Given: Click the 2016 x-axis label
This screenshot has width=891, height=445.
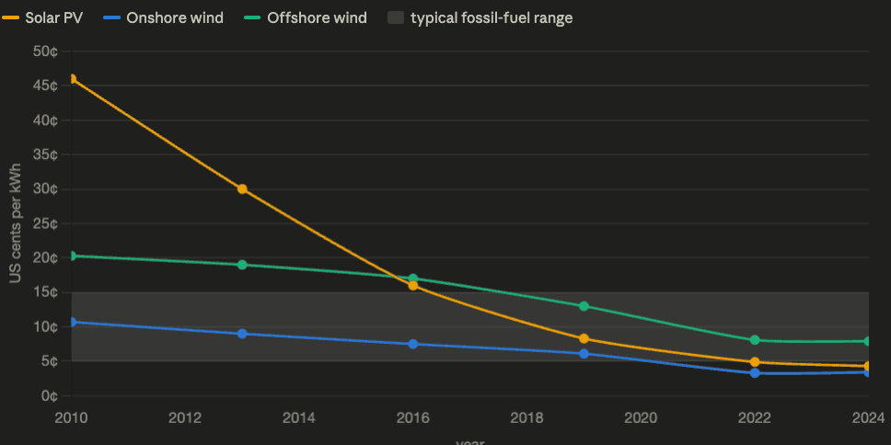Looking at the screenshot, I should pos(413,418).
